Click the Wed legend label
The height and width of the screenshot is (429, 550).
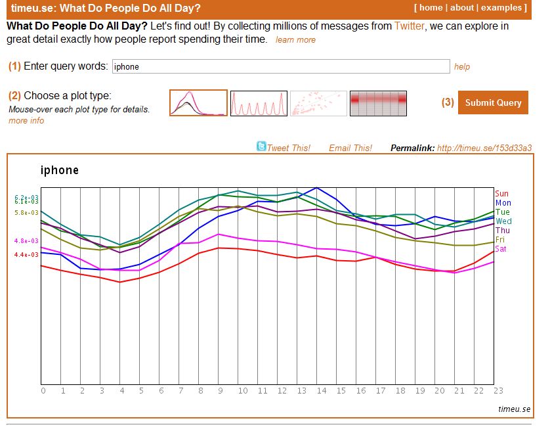point(503,221)
